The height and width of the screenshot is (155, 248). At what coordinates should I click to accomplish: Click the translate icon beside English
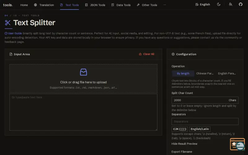(197, 4)
